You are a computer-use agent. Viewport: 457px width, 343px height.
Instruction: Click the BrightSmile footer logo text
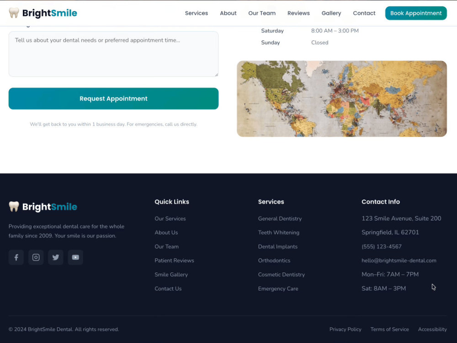click(x=49, y=207)
